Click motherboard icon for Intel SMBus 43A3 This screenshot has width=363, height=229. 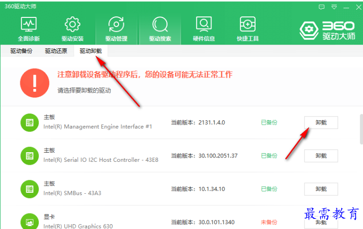[30, 189]
